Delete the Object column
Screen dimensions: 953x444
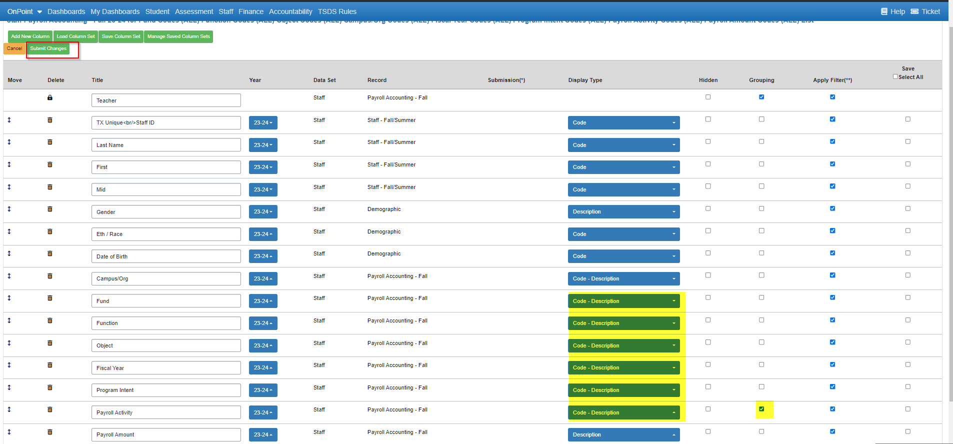(50, 343)
